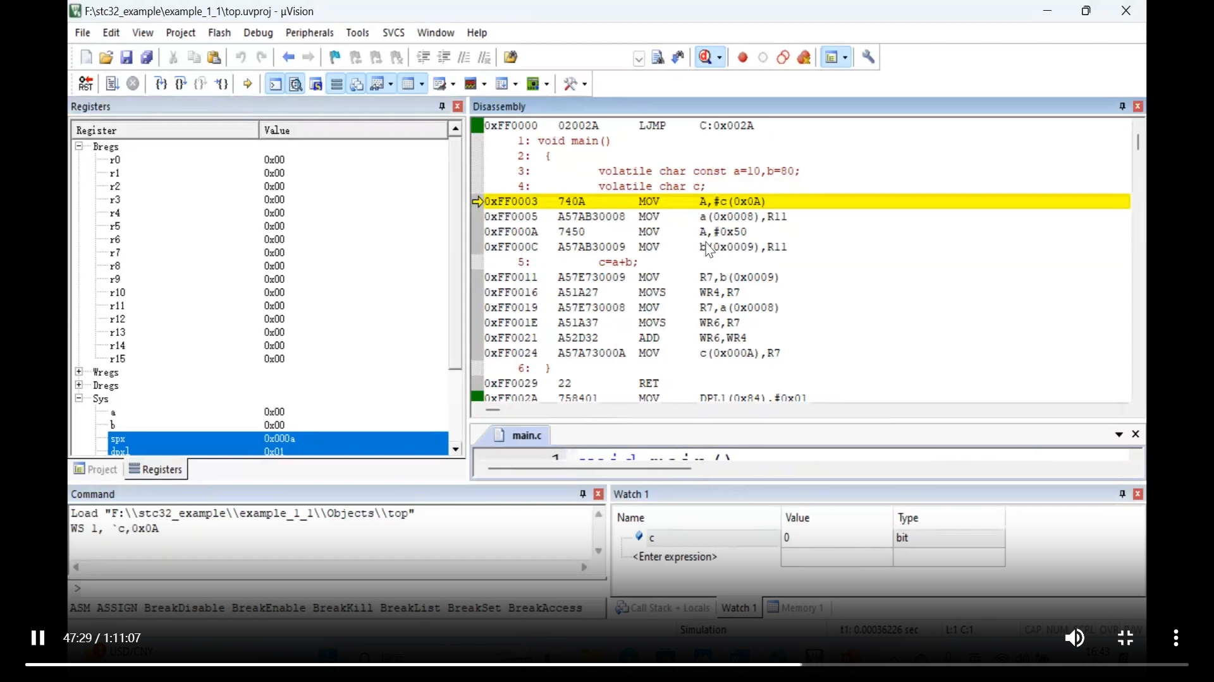
Task: Switch to the Memory 1 tab
Action: click(796, 607)
